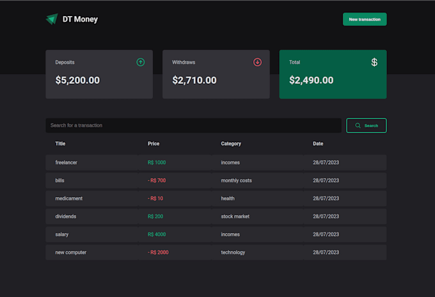Click the Deposits up-arrow circle icon
The image size is (435, 297).
pyautogui.click(x=141, y=62)
